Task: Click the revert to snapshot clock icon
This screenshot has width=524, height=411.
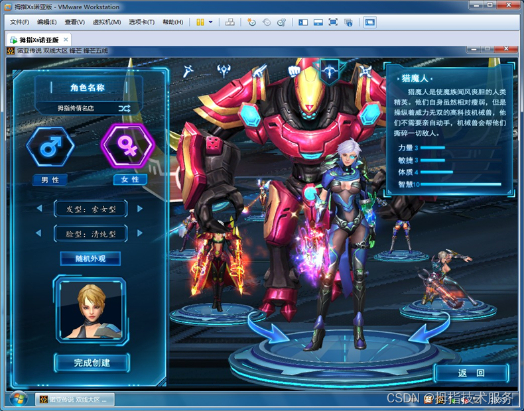Action: tap(267, 23)
